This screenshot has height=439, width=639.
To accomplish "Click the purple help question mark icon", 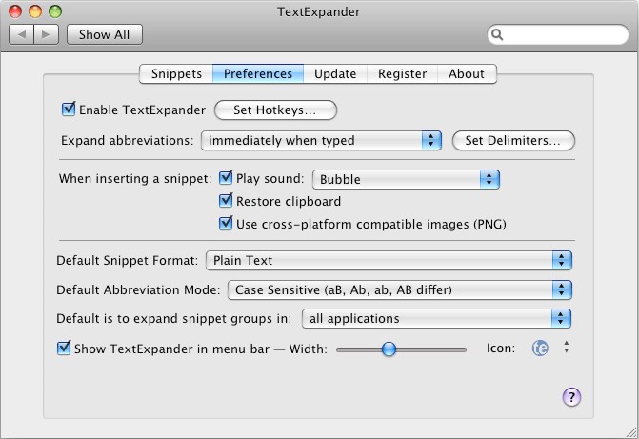I will 571,396.
